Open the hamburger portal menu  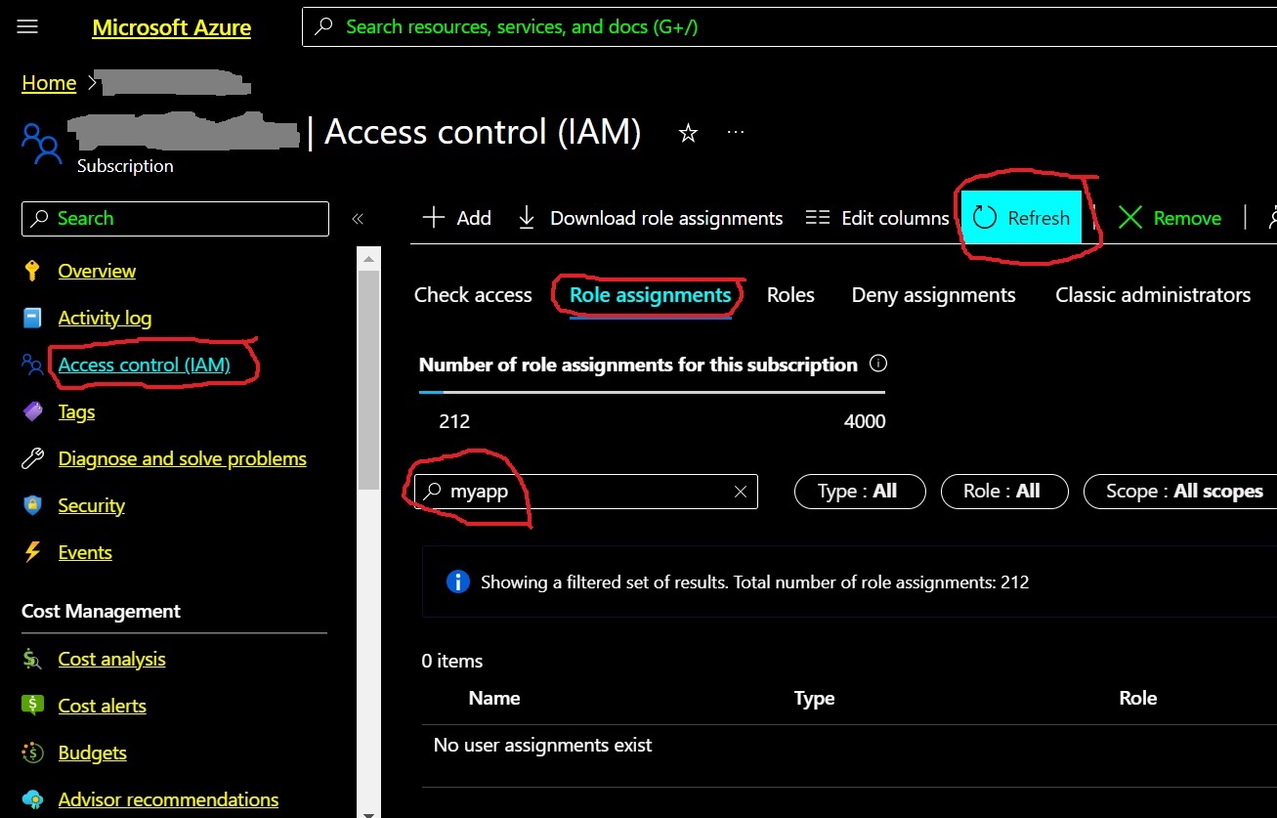pyautogui.click(x=27, y=26)
